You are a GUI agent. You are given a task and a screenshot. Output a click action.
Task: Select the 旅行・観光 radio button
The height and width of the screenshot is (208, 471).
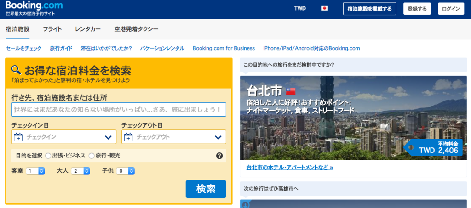92,156
